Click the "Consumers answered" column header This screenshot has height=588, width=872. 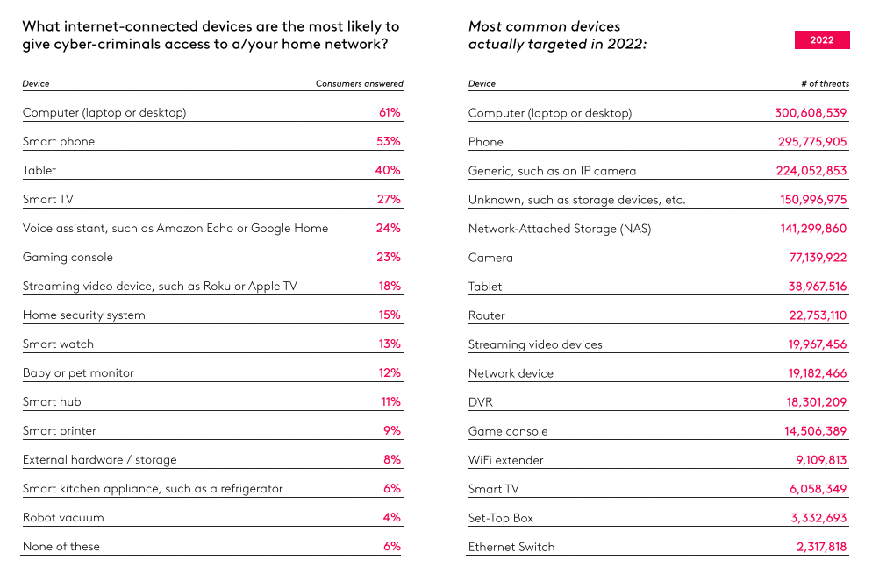pyautogui.click(x=359, y=84)
